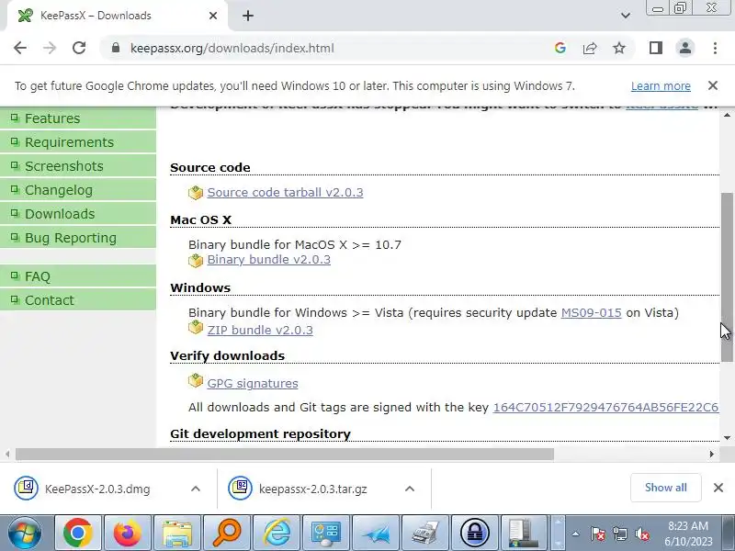The height and width of the screenshot is (551, 735).
Task: Open FAQ in the sidebar
Action: tap(78, 276)
